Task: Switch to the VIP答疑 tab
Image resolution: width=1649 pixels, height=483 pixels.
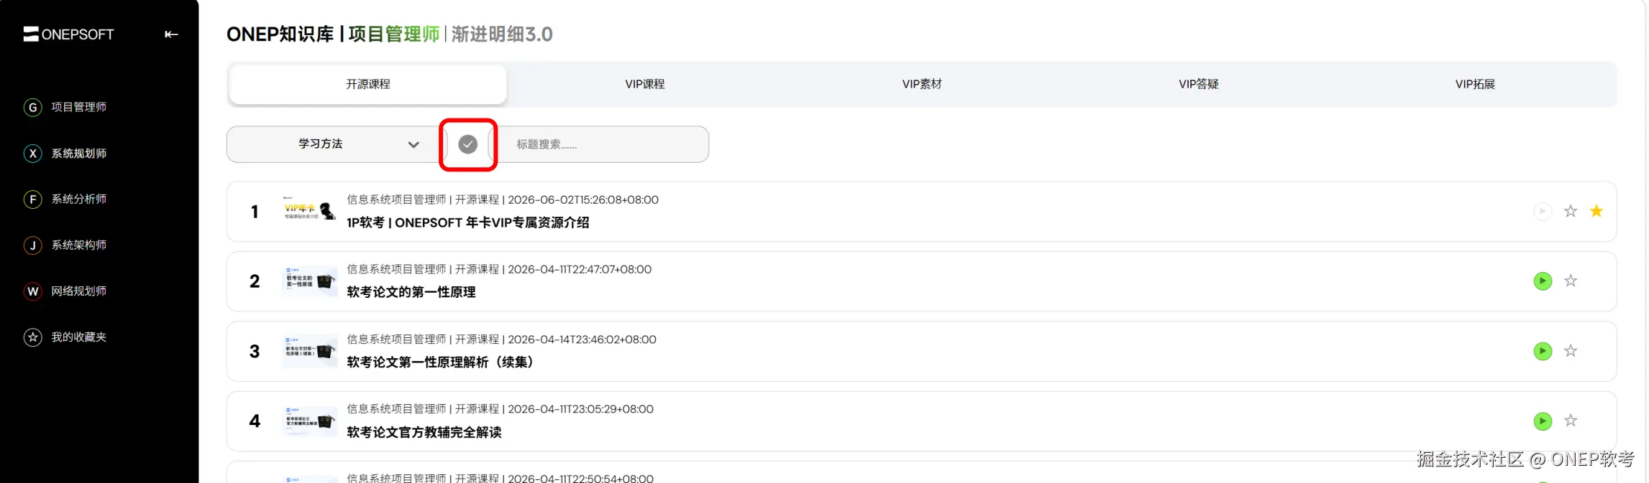Action: click(1198, 84)
